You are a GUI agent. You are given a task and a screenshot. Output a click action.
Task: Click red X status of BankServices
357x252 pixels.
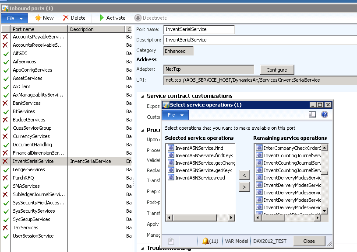coord(5,103)
